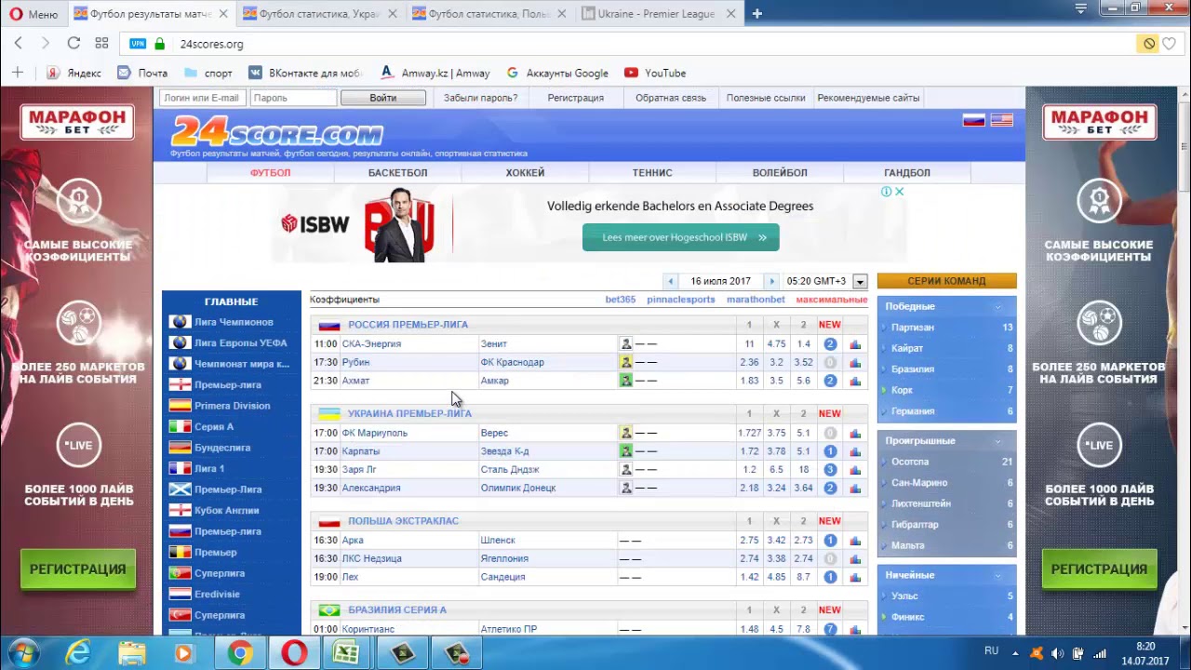Switch site language via US flag
The height and width of the screenshot is (670, 1191).
coord(1002,120)
